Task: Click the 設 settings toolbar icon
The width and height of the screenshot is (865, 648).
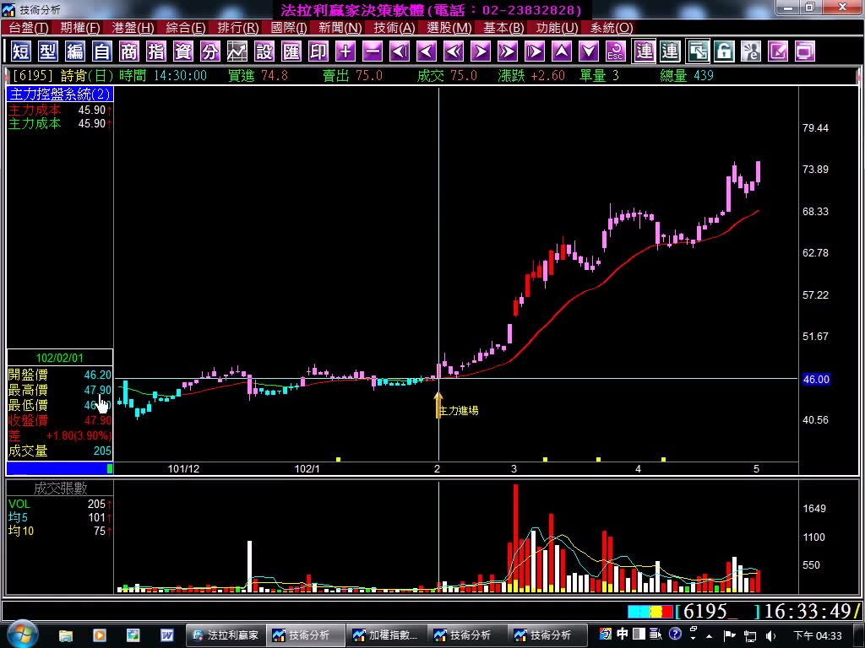Action: (264, 51)
